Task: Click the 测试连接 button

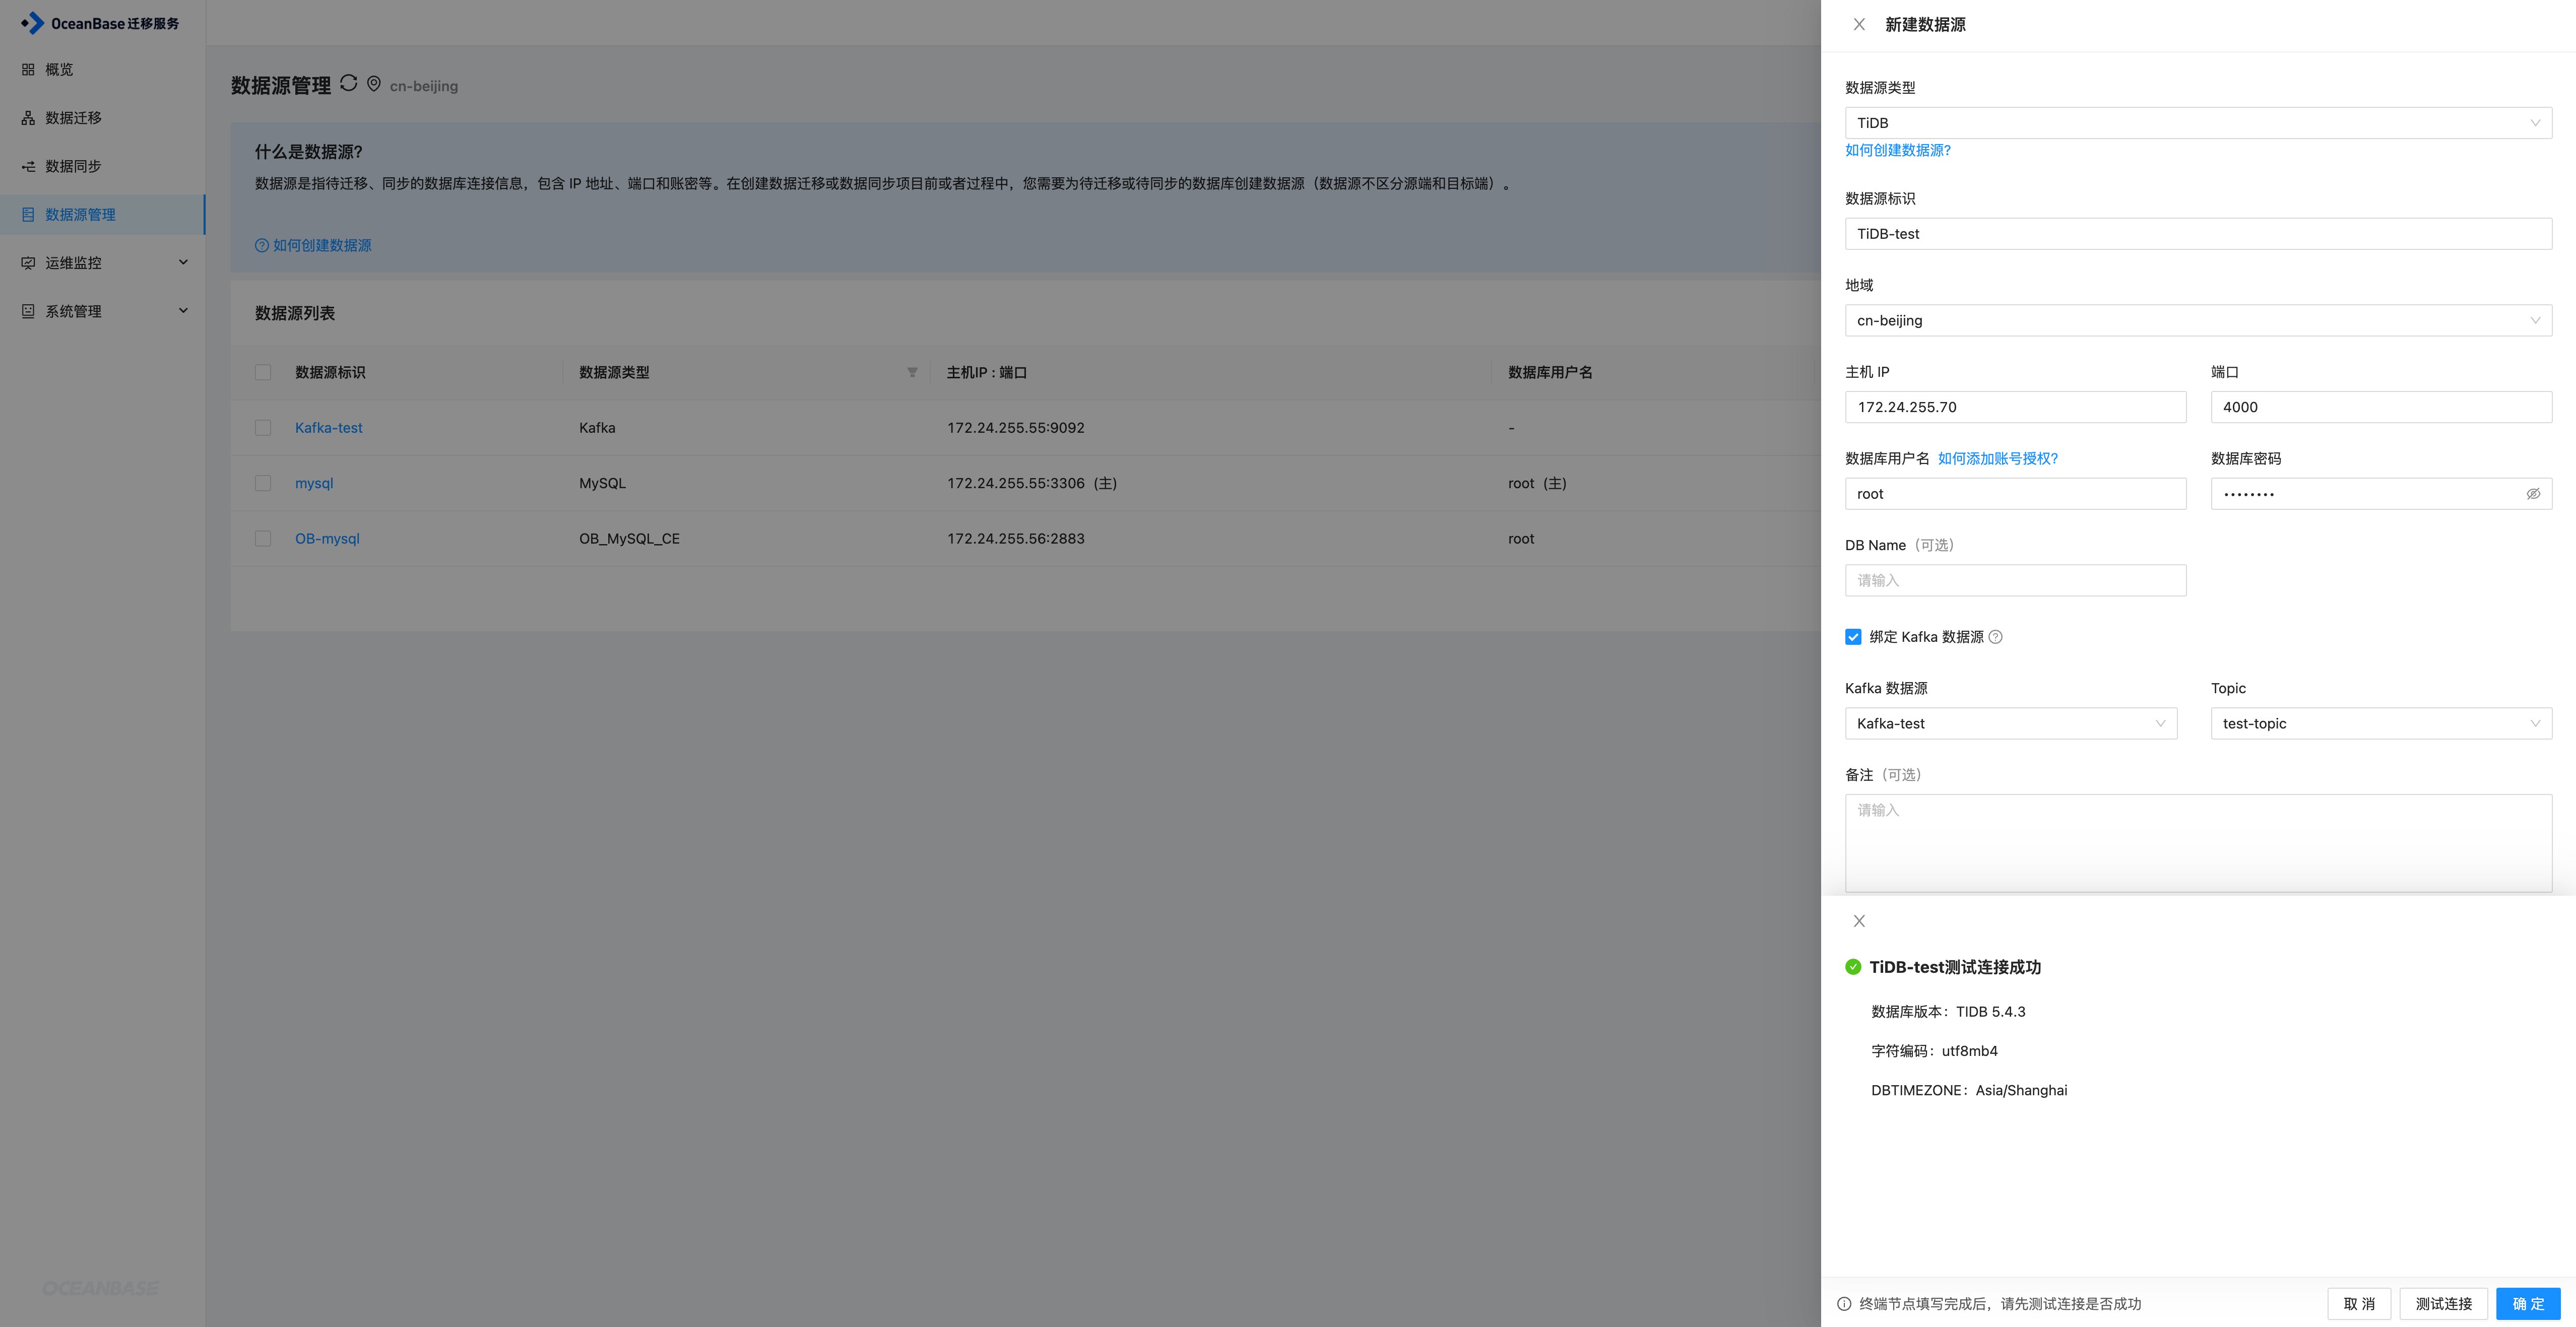Action: [2443, 1303]
